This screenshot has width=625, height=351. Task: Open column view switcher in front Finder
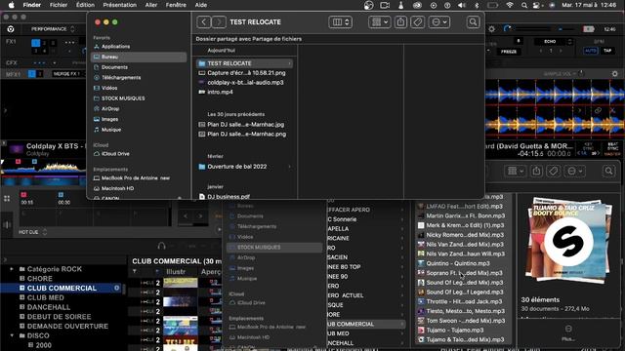coord(341,21)
